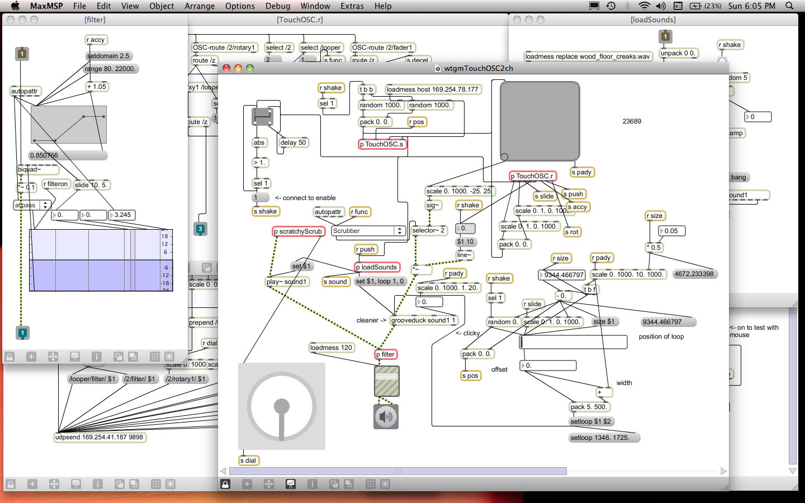Click the overlapping-squares plus icon in filter window toolbar

click(x=118, y=356)
